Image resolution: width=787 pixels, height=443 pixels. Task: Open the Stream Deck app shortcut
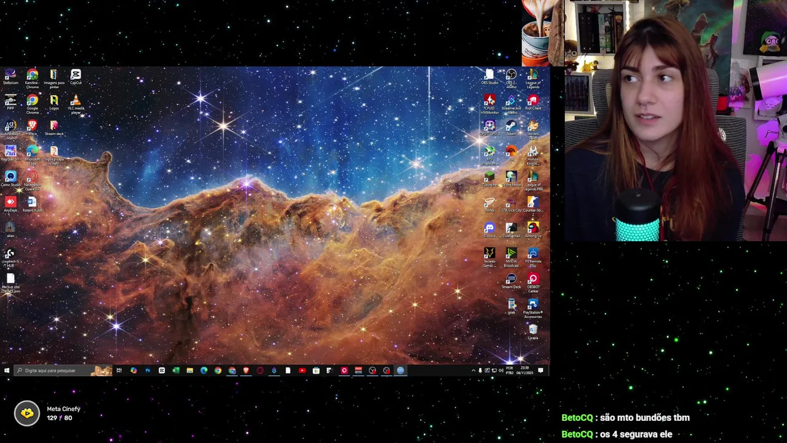pos(511,281)
